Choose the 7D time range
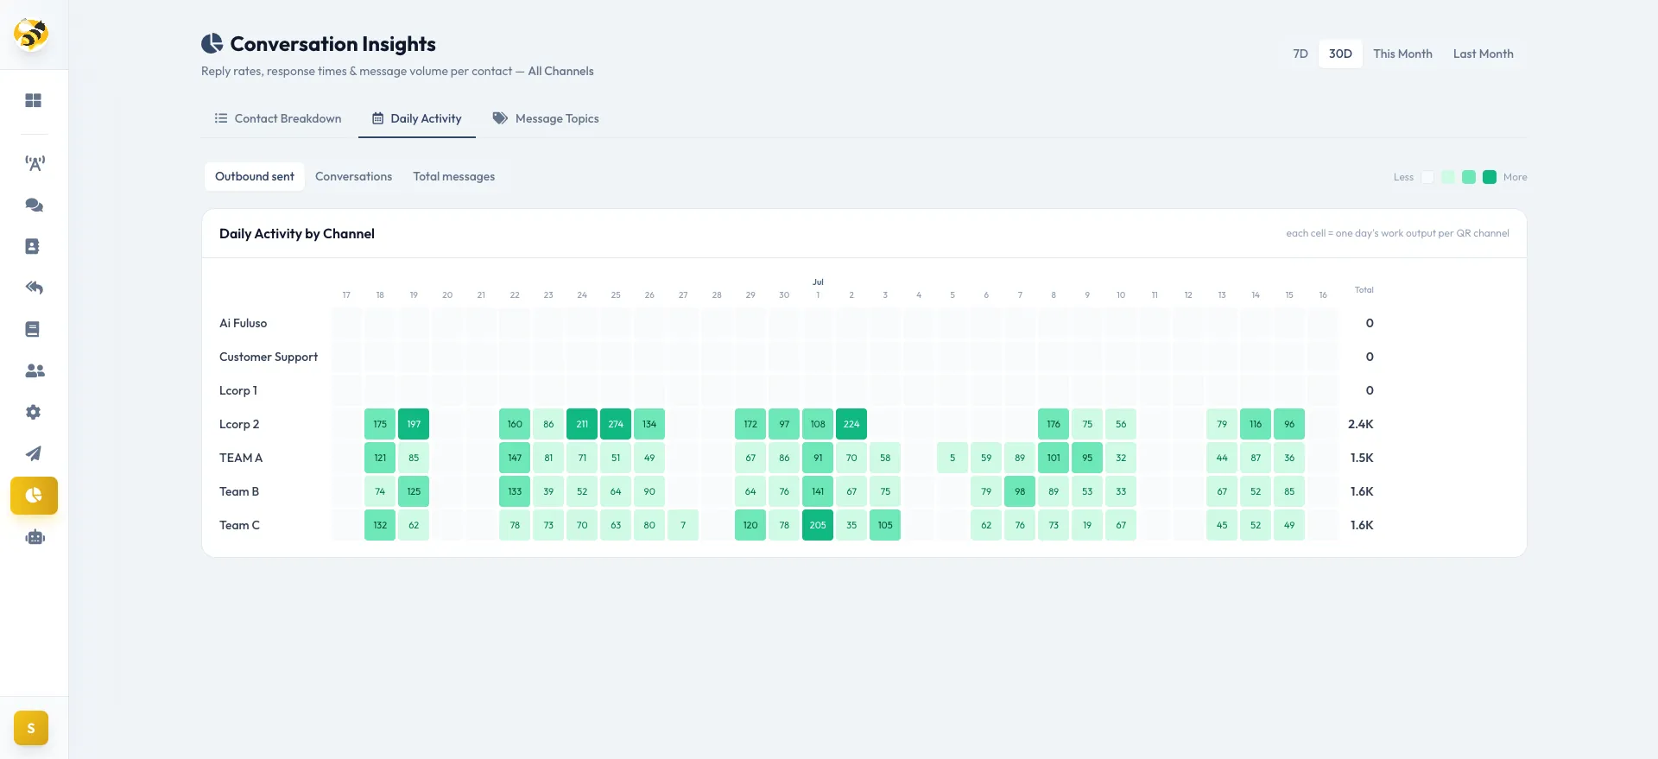Viewport: 1658px width, 759px height. tap(1300, 54)
